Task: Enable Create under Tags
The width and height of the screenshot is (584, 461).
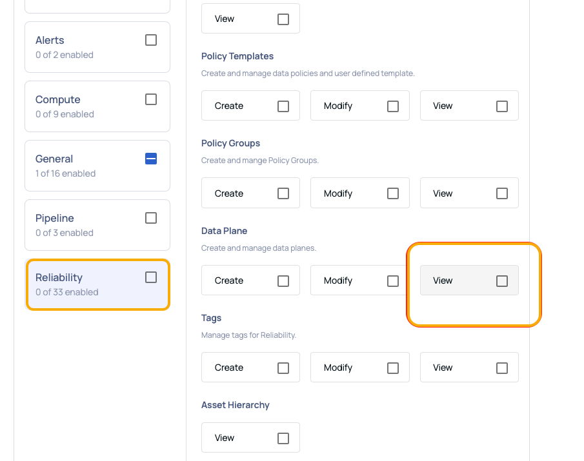Action: [x=283, y=368]
